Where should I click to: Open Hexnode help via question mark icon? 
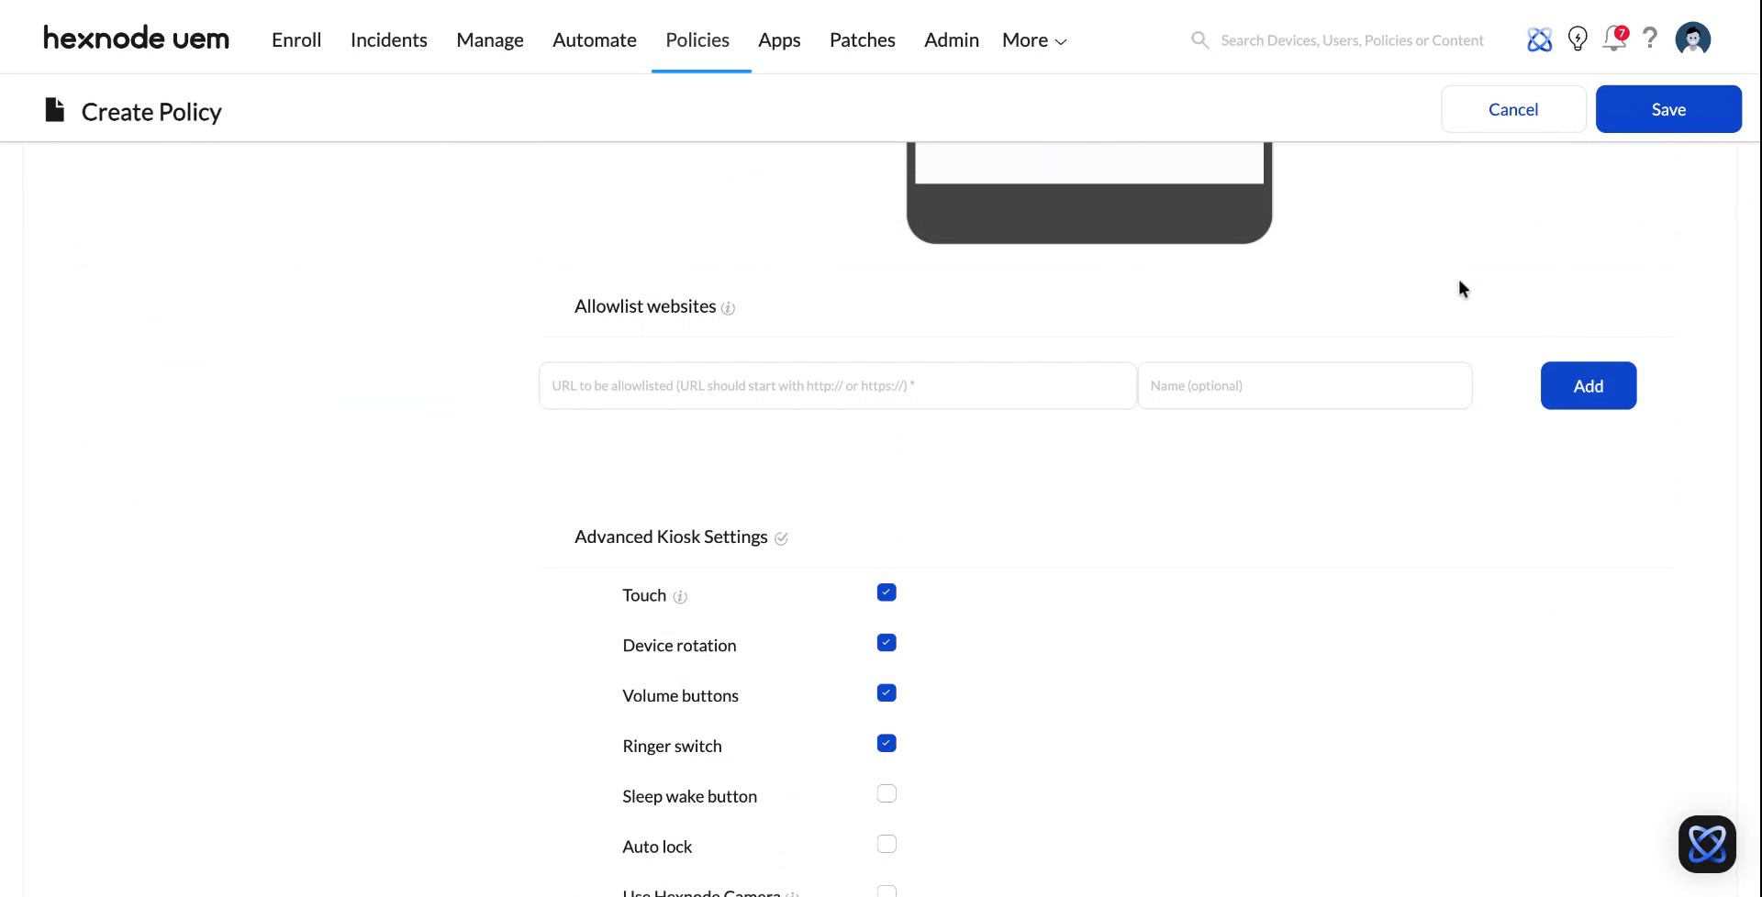pos(1651,39)
